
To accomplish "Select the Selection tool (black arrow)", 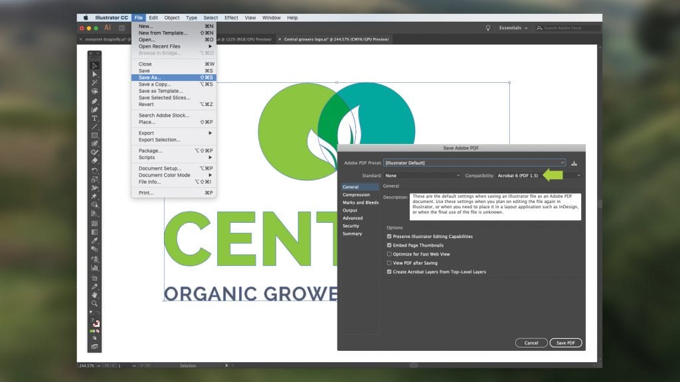I will click(94, 66).
